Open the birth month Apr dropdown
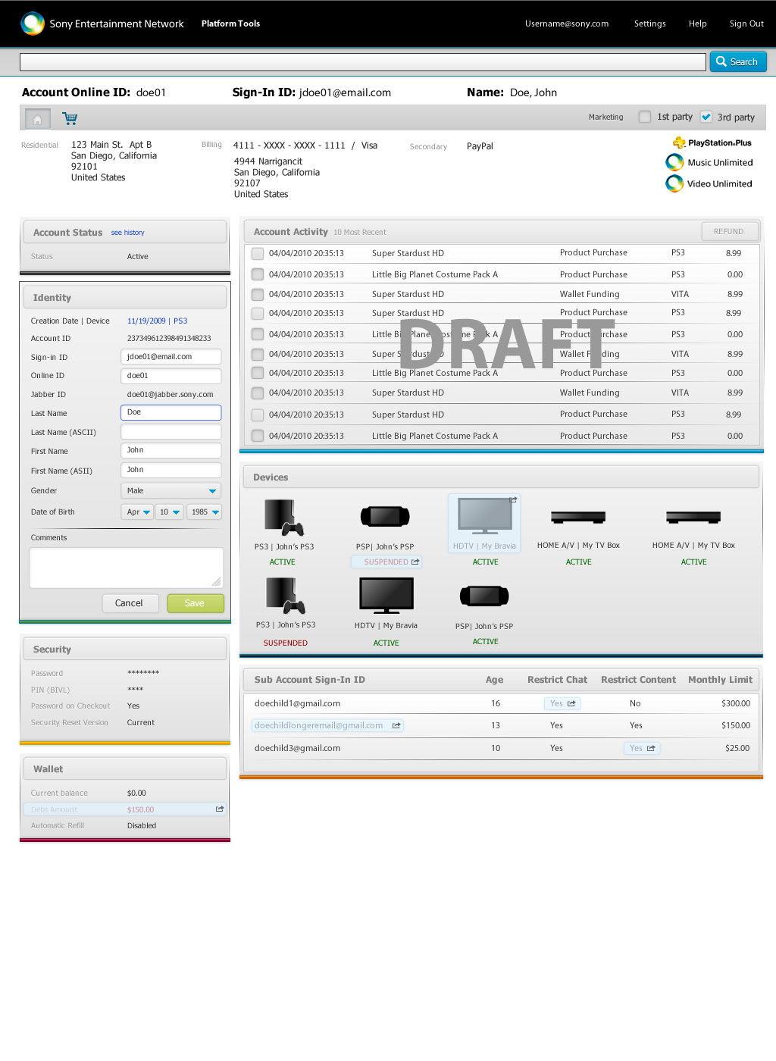Screen dimensions: 776x1061 [137, 512]
